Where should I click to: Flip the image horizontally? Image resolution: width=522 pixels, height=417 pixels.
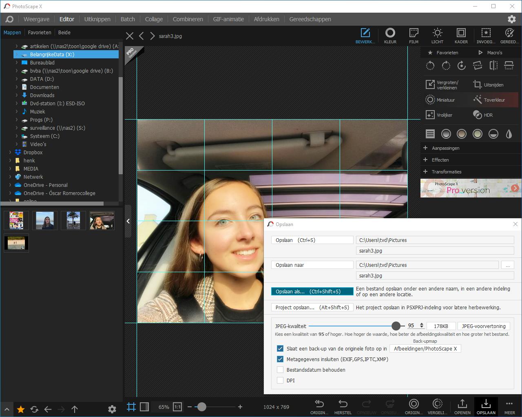(x=493, y=66)
